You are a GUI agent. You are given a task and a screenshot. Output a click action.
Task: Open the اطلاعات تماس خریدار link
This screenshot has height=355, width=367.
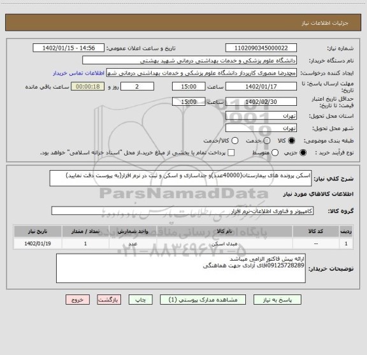tap(78, 73)
